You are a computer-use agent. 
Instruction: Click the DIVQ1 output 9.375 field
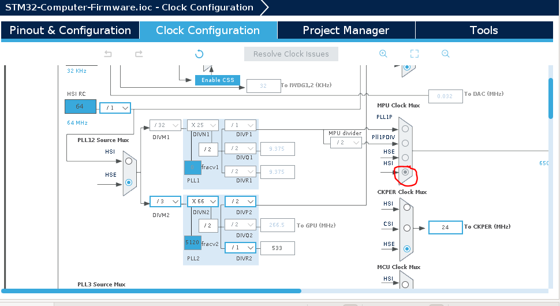[x=278, y=149]
